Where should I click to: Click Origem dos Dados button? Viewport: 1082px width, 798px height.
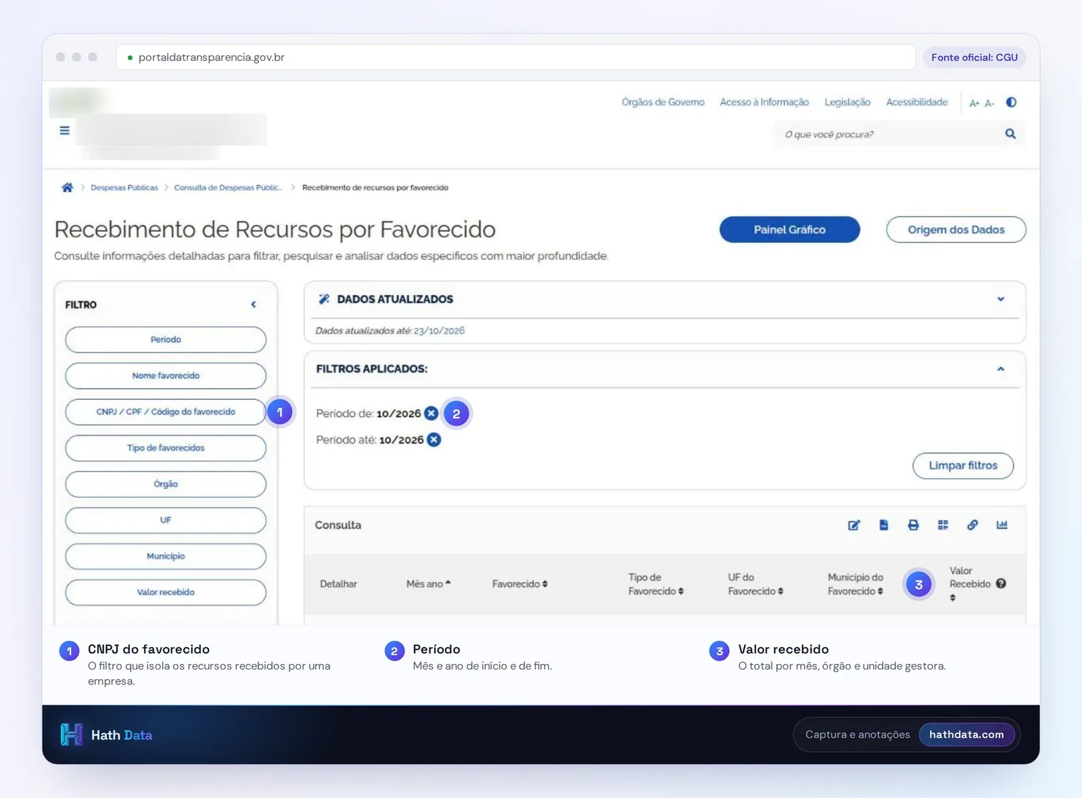coord(956,229)
